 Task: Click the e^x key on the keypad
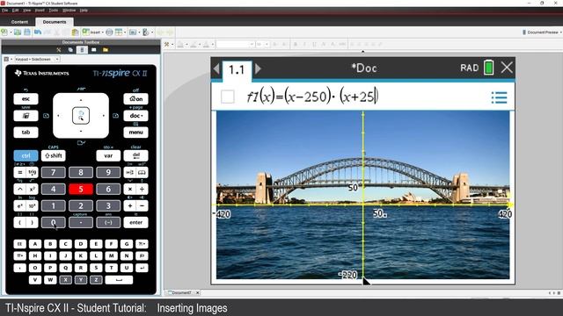pyautogui.click(x=20, y=205)
